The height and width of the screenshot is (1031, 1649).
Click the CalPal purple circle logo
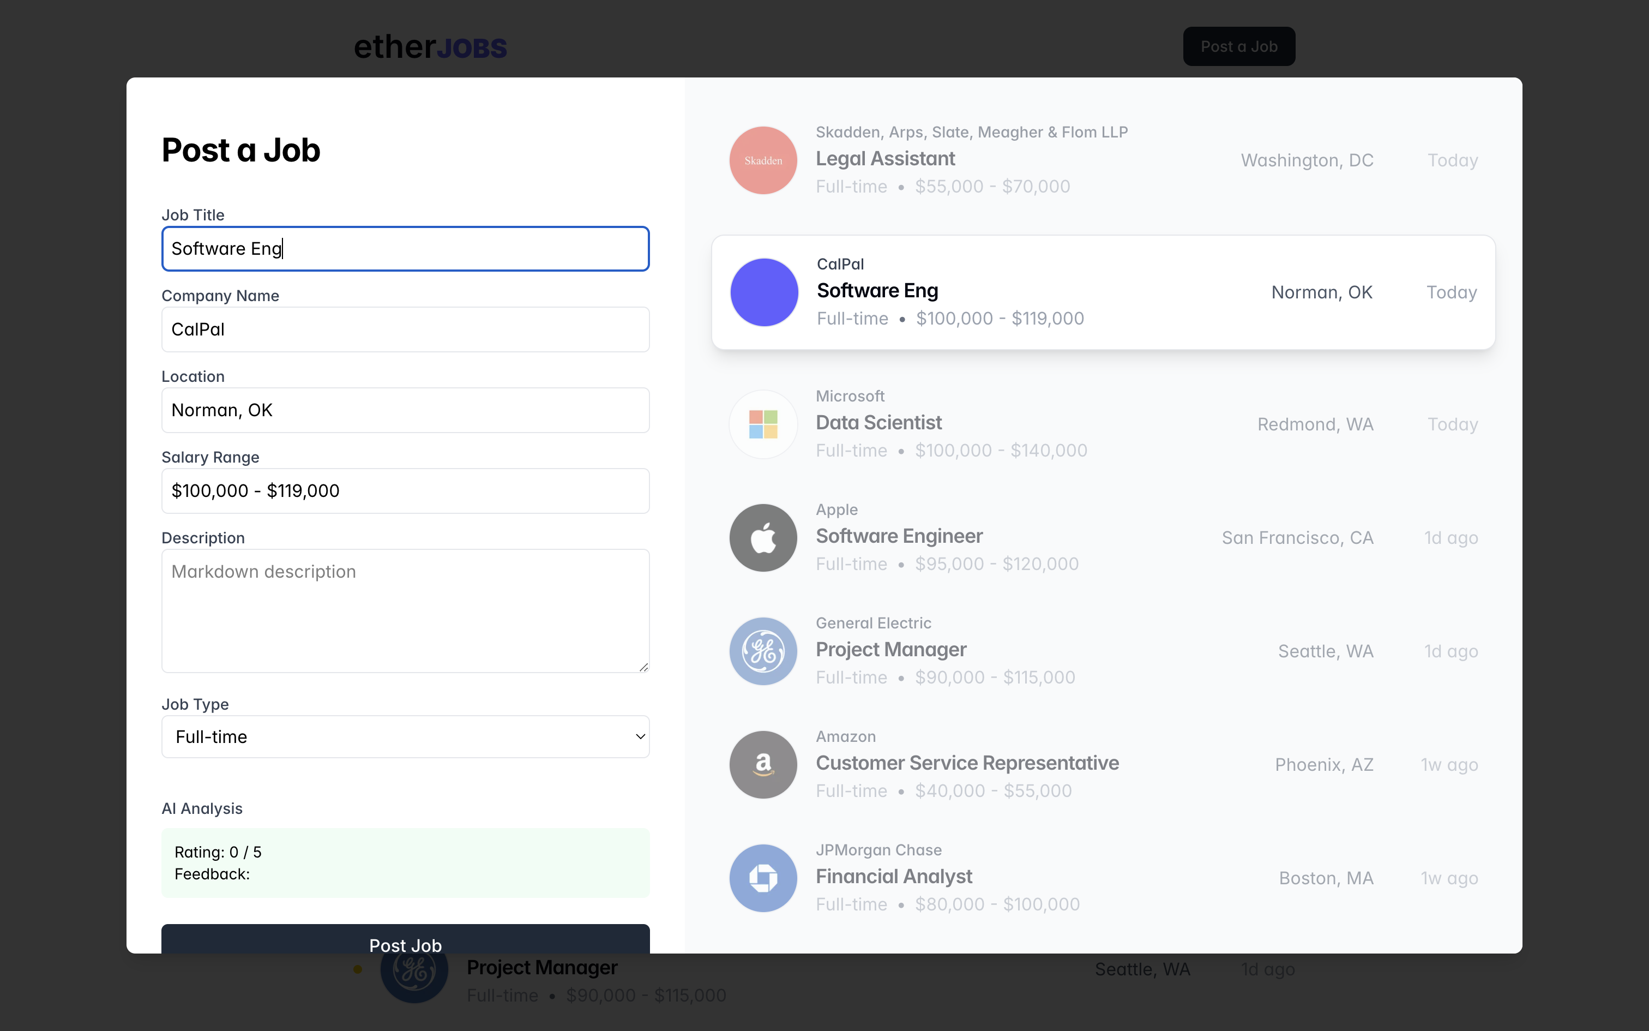click(764, 292)
